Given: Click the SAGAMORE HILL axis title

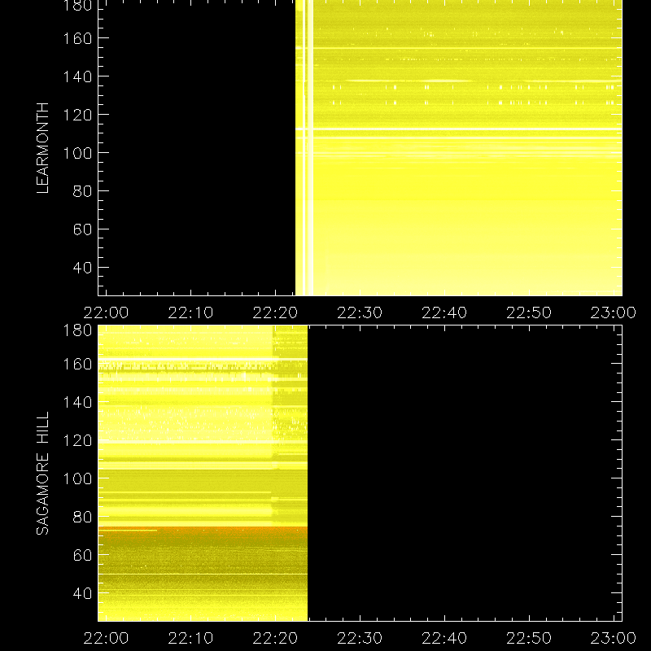Looking at the screenshot, I should pyautogui.click(x=43, y=474).
